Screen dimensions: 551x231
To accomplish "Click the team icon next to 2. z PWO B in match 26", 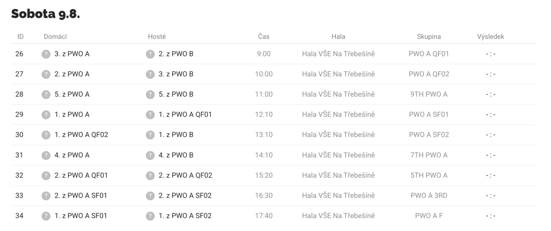I will click(150, 54).
